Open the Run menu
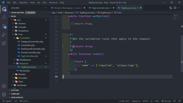Screen dimensions: 183x103 [x=45, y=3]
